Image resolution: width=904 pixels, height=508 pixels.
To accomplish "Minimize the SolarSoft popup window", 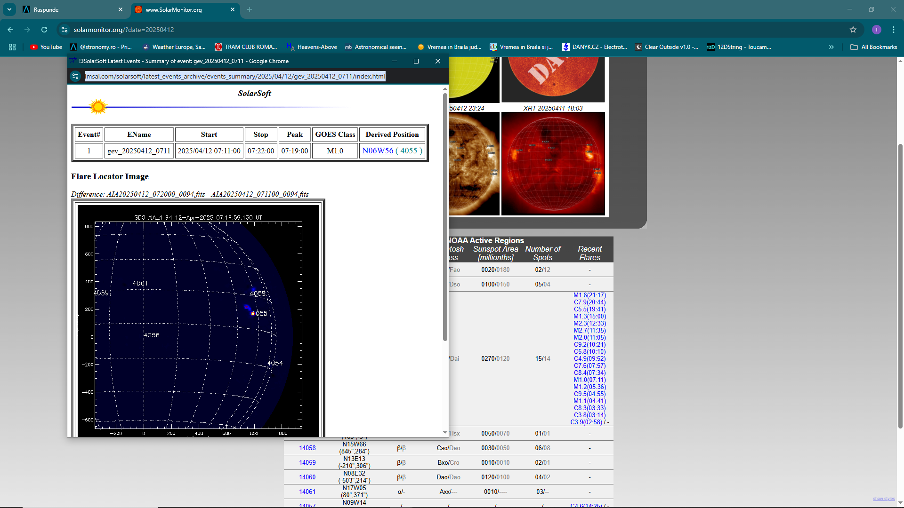I will [x=395, y=61].
